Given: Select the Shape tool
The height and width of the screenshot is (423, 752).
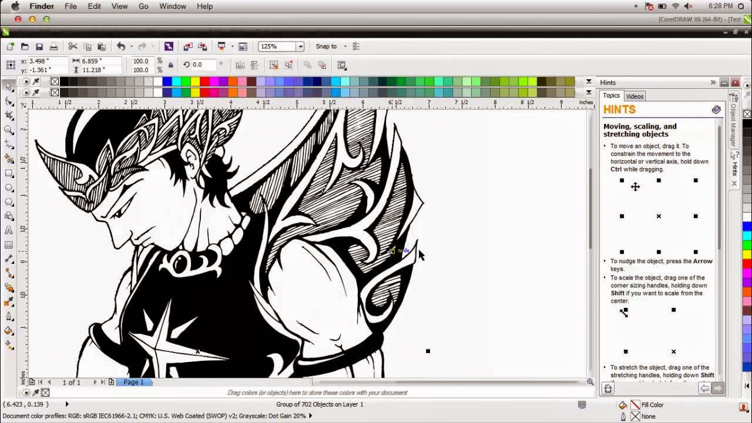Looking at the screenshot, I should 8,101.
